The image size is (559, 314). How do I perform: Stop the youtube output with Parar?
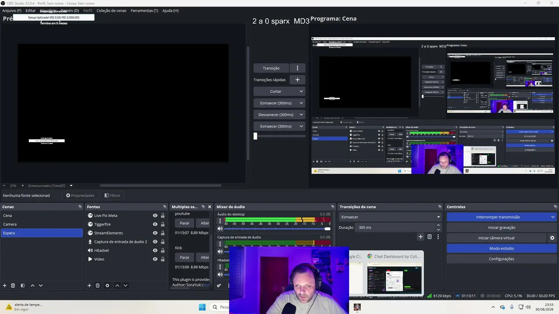coord(185,223)
